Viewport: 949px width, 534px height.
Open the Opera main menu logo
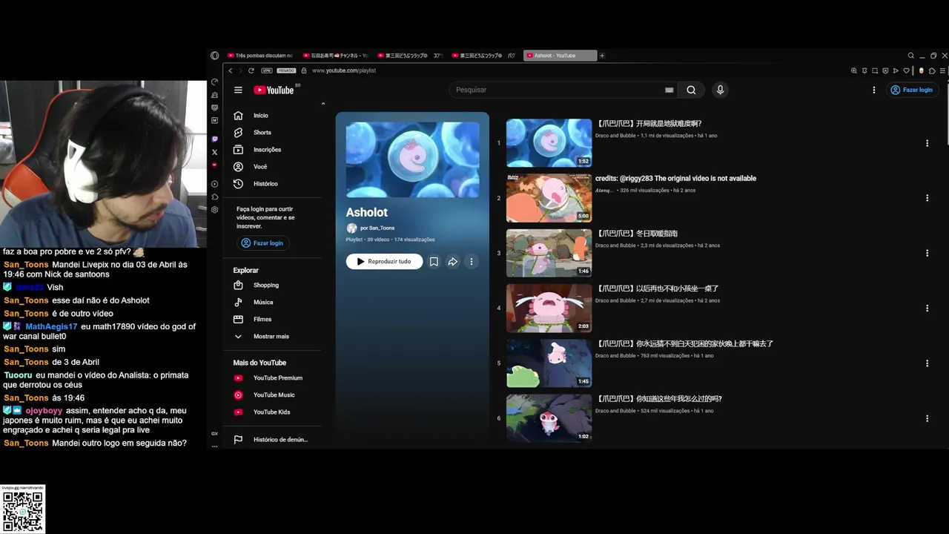coord(214,56)
